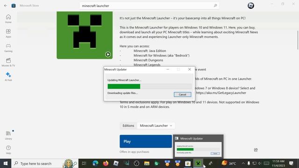Open the weather 34°C widget
Screen dimensions: 299x168
tap(229, 163)
